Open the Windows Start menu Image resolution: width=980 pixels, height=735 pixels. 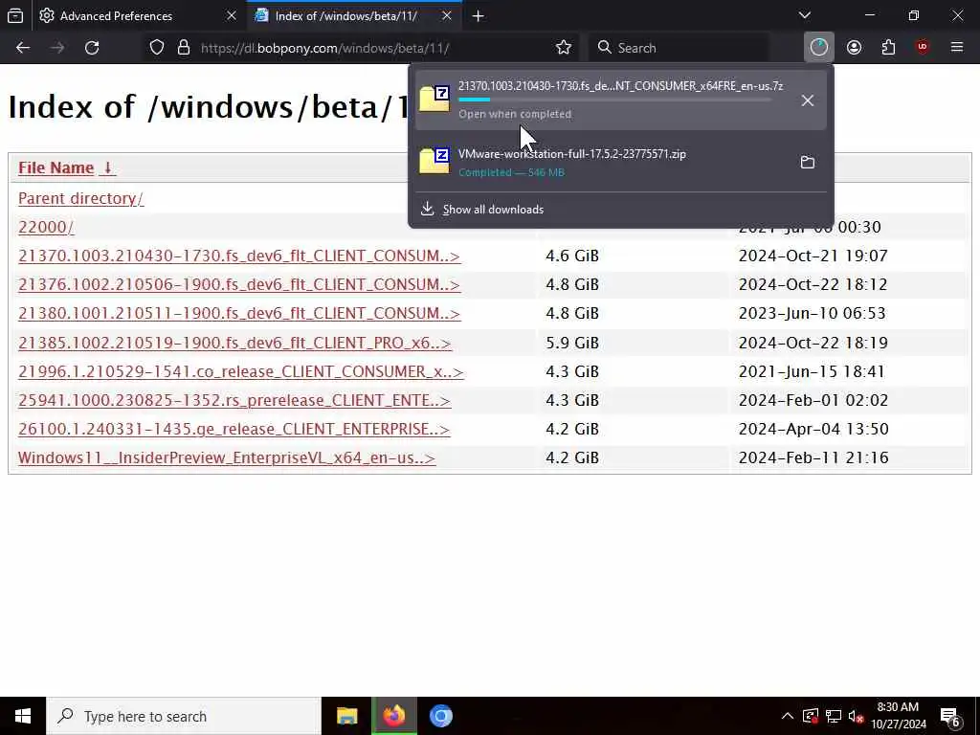[x=23, y=716]
